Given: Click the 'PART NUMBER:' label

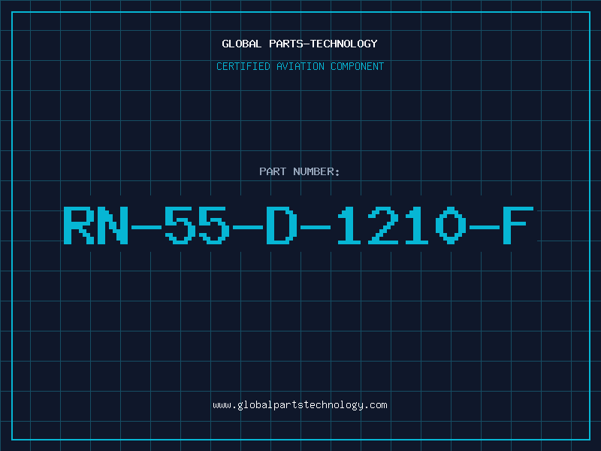Looking at the screenshot, I should pyautogui.click(x=300, y=171).
